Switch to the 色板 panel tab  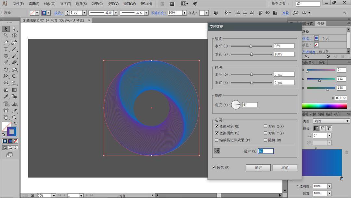tap(322, 62)
